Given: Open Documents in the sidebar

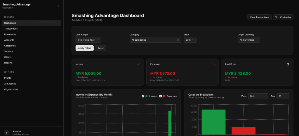Looking at the screenshot, I should pos(32,35).
